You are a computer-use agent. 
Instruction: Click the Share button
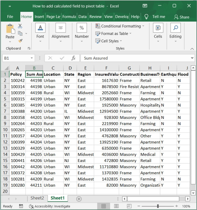click(x=182, y=17)
